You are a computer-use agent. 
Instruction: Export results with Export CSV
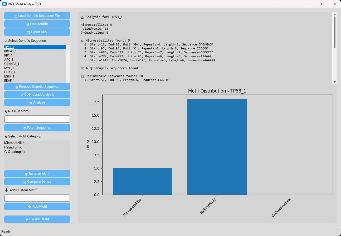pyautogui.click(x=37, y=32)
